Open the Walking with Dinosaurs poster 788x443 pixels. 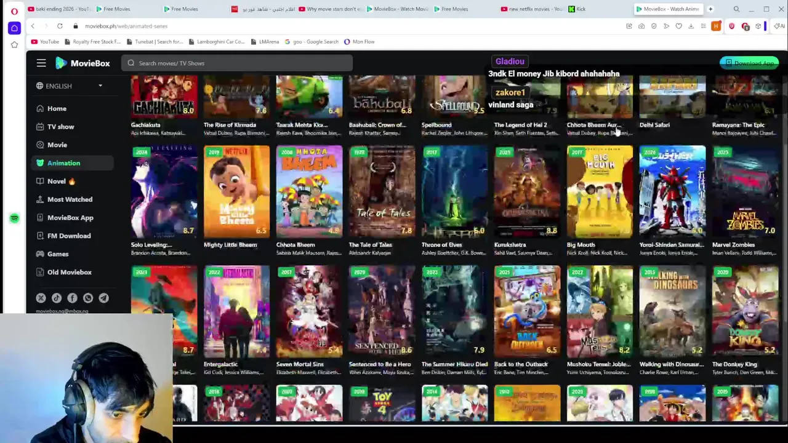(672, 312)
